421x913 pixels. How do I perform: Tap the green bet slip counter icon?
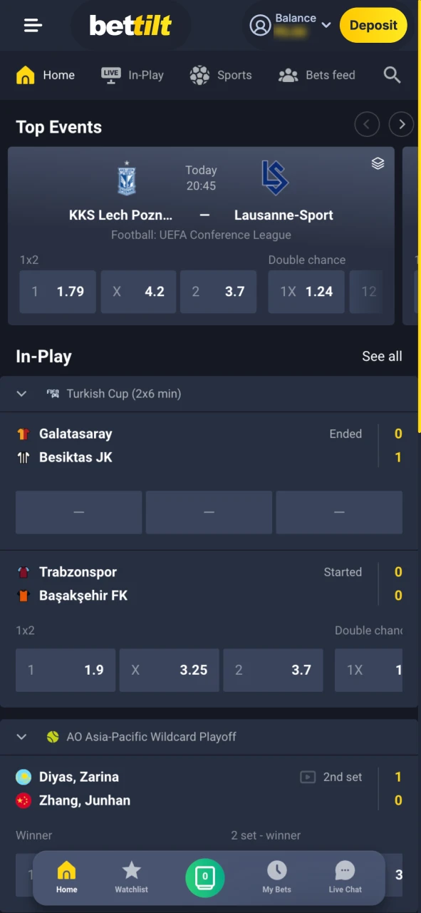(205, 877)
